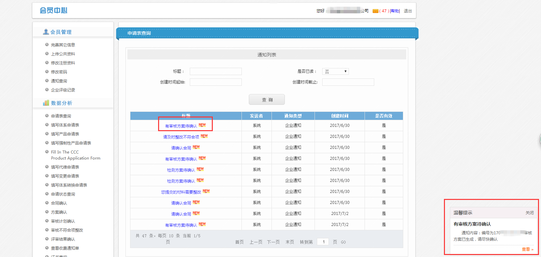Click the 会员中心 logo
The width and height of the screenshot is (541, 257).
pyautogui.click(x=53, y=10)
